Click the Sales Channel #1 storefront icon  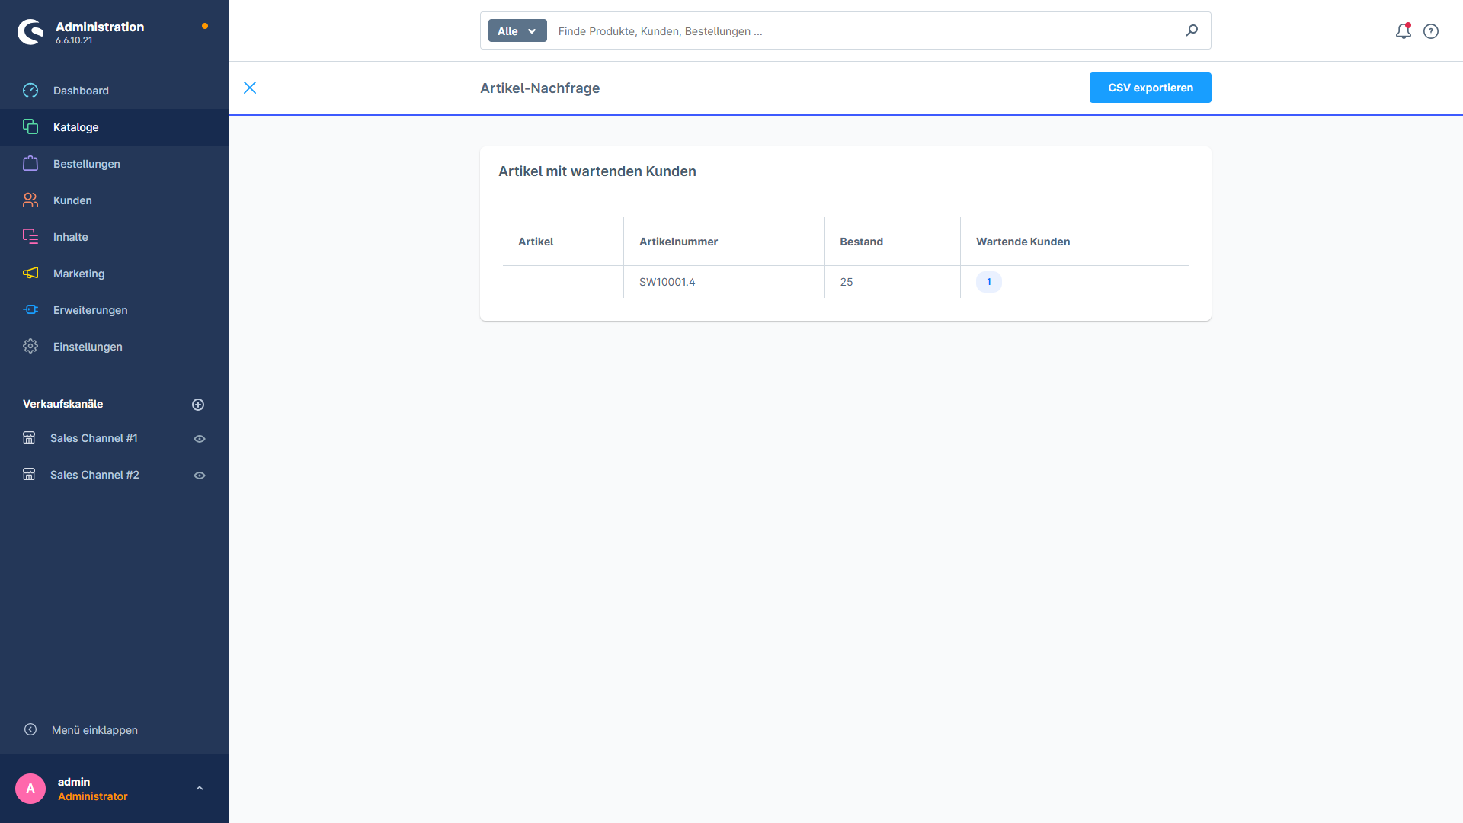click(x=29, y=437)
